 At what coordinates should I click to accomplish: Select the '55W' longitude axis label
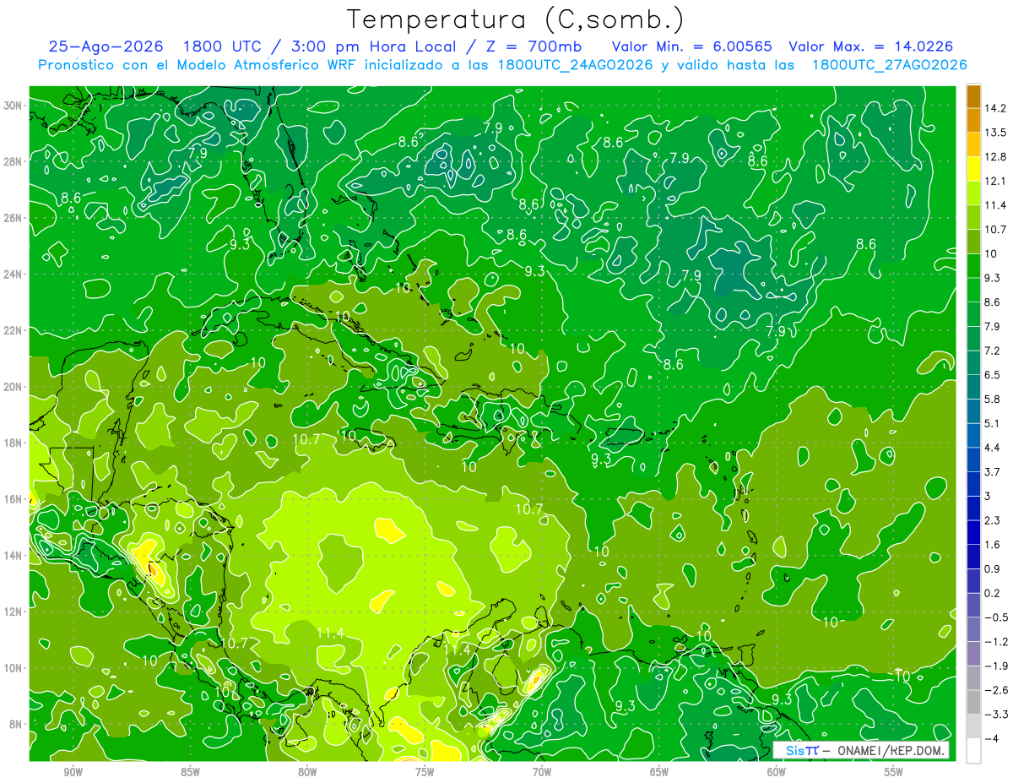(894, 772)
